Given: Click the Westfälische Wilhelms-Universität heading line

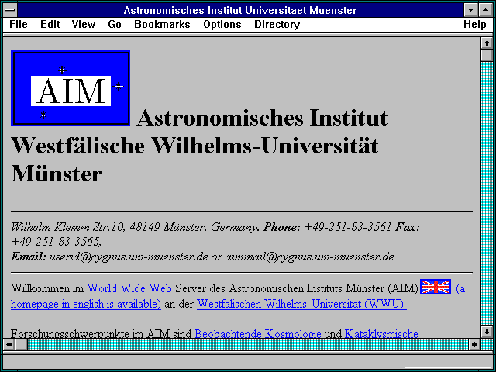Looking at the screenshot, I should point(195,146).
